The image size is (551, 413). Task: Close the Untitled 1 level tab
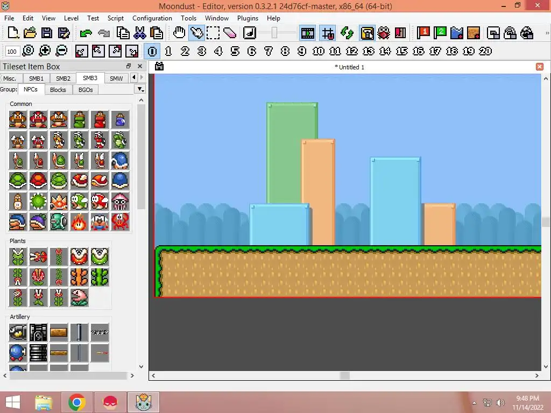coord(540,67)
